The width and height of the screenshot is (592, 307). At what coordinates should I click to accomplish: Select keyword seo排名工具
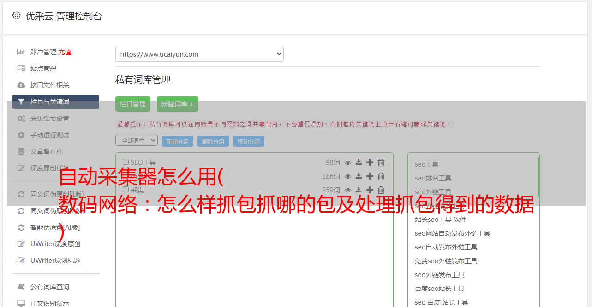(433, 178)
